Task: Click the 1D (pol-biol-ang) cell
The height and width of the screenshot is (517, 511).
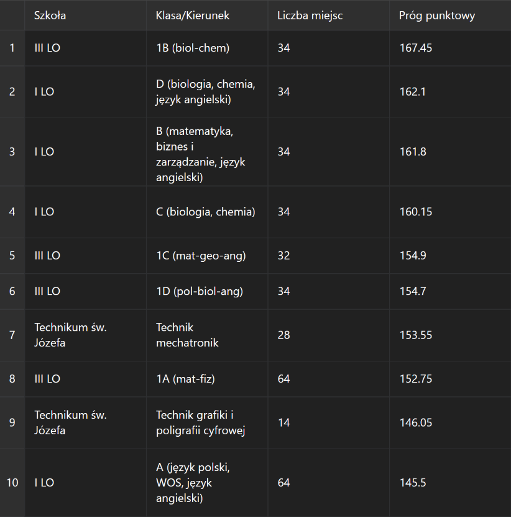Action: tap(207, 291)
